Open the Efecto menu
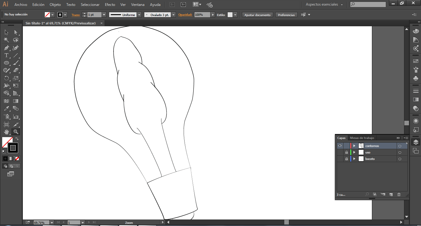Image resolution: width=421 pixels, height=226 pixels. (110, 5)
